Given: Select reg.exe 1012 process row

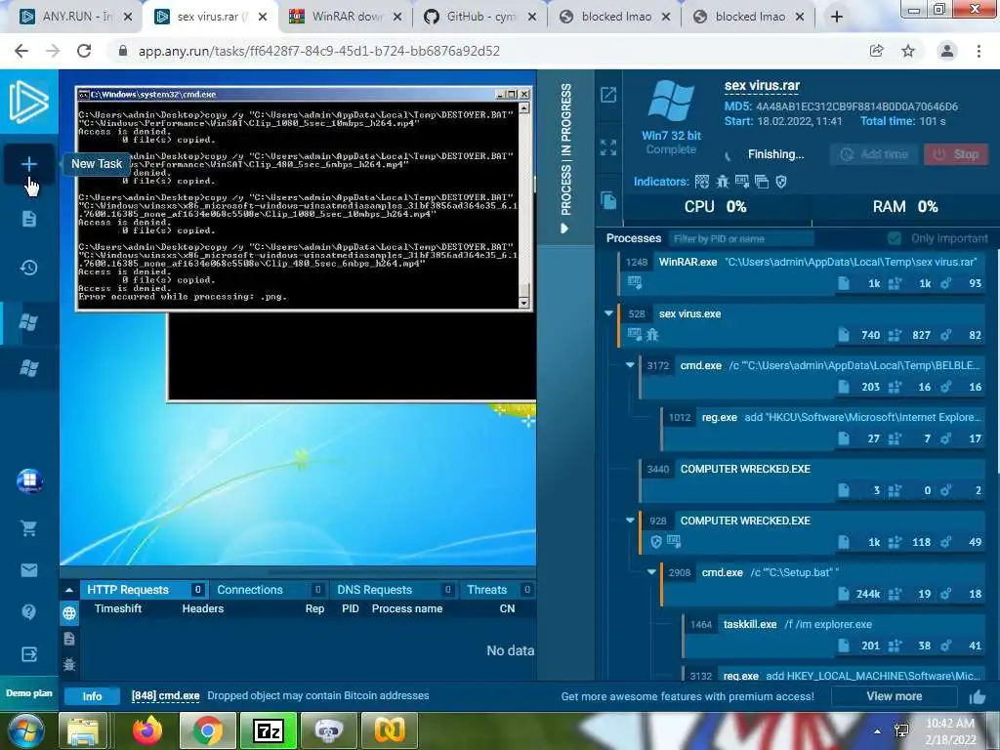Looking at the screenshot, I should point(823,428).
